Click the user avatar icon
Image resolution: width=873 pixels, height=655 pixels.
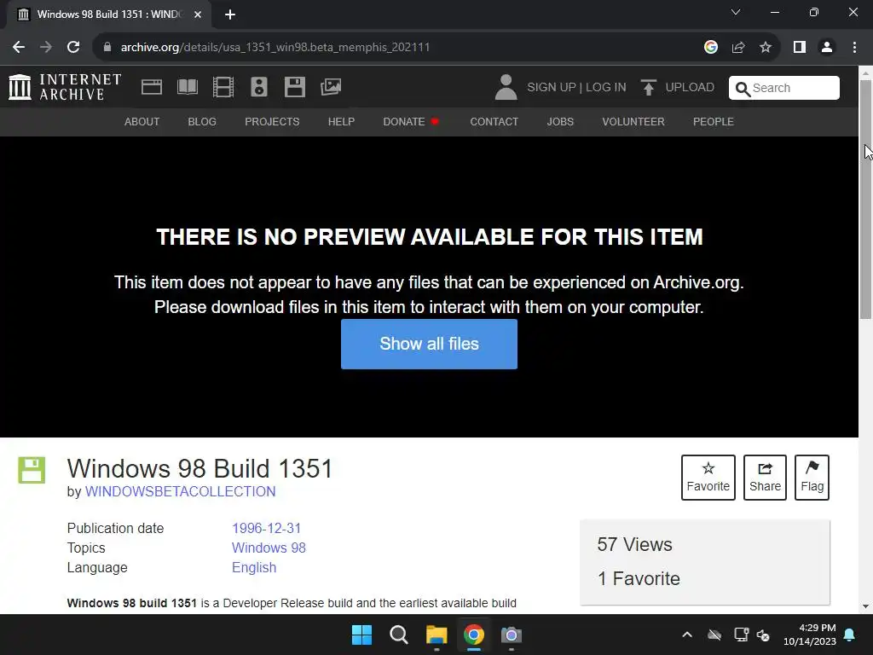click(506, 88)
